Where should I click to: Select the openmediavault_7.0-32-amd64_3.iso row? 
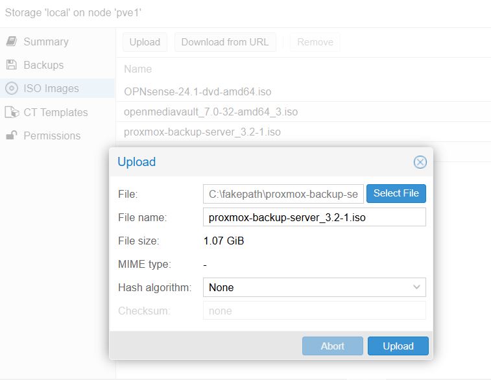click(x=303, y=112)
